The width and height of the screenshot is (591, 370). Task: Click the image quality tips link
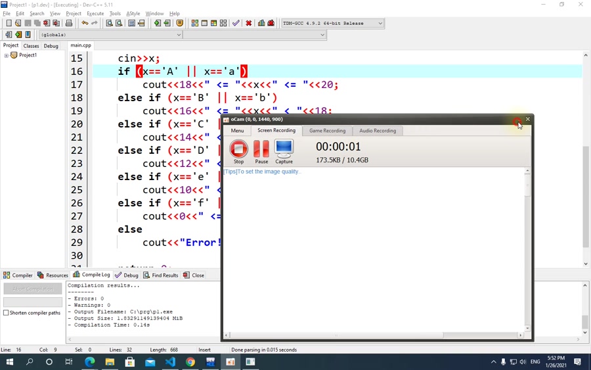pyautogui.click(x=262, y=172)
